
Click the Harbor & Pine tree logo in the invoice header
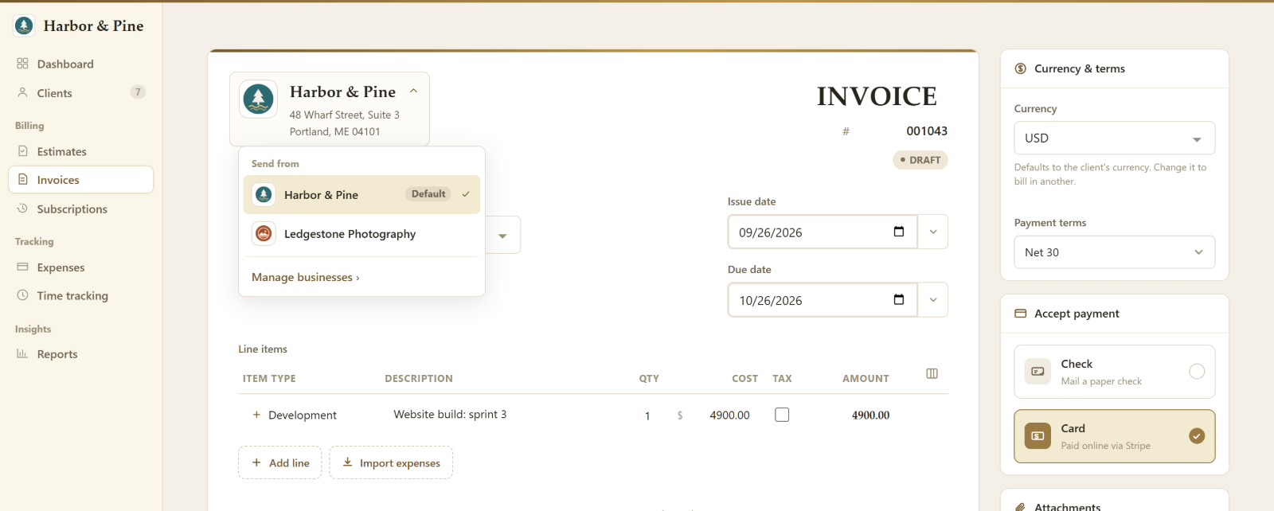(258, 99)
